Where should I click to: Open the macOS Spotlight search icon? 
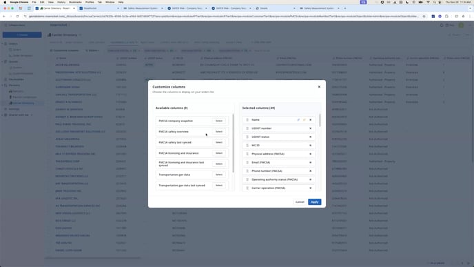pos(435,2)
